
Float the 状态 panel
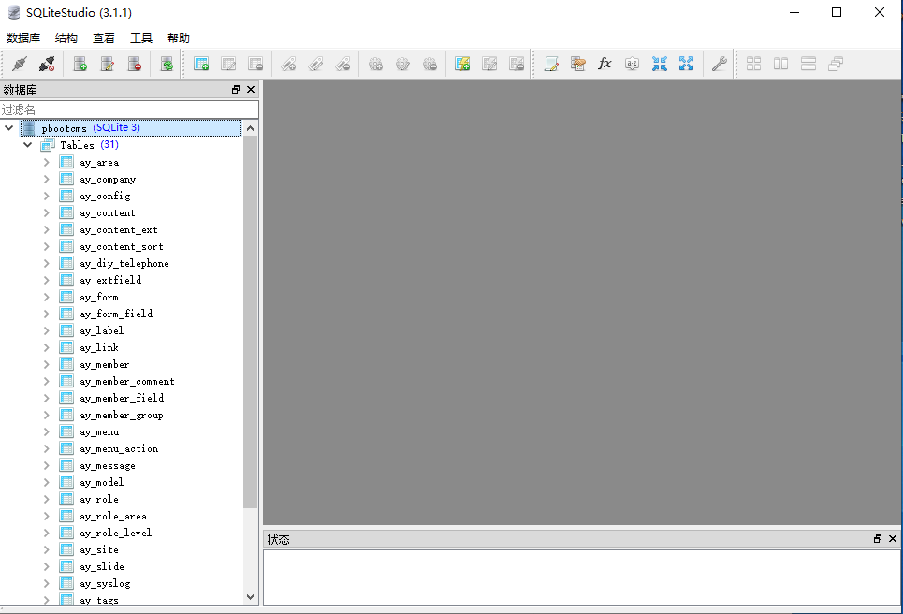[878, 538]
